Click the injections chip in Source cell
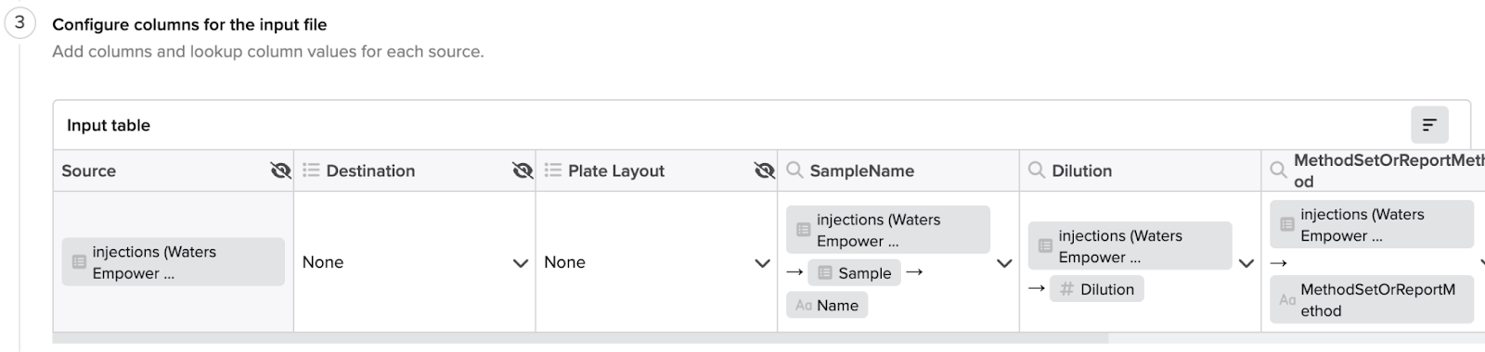The width and height of the screenshot is (1485, 352). tap(174, 262)
